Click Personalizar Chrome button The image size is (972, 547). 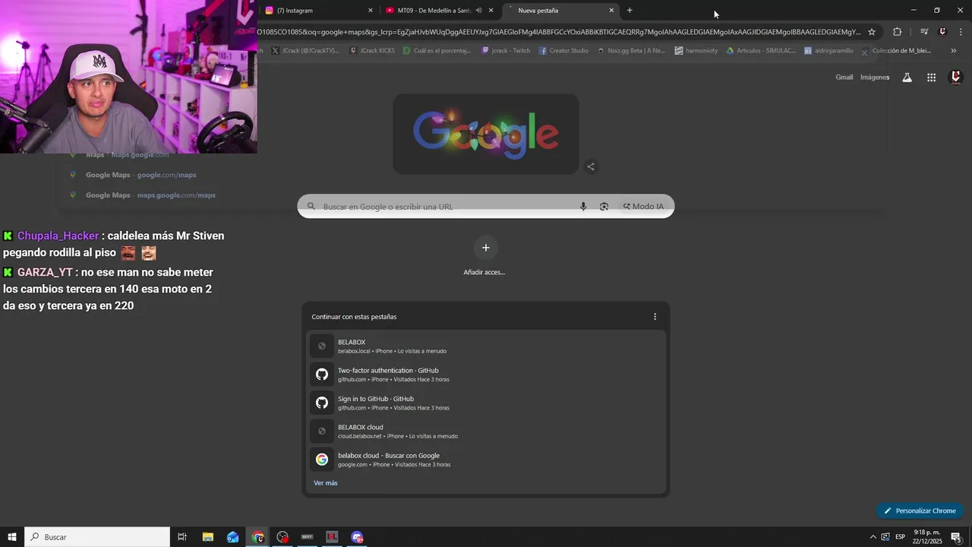(920, 511)
